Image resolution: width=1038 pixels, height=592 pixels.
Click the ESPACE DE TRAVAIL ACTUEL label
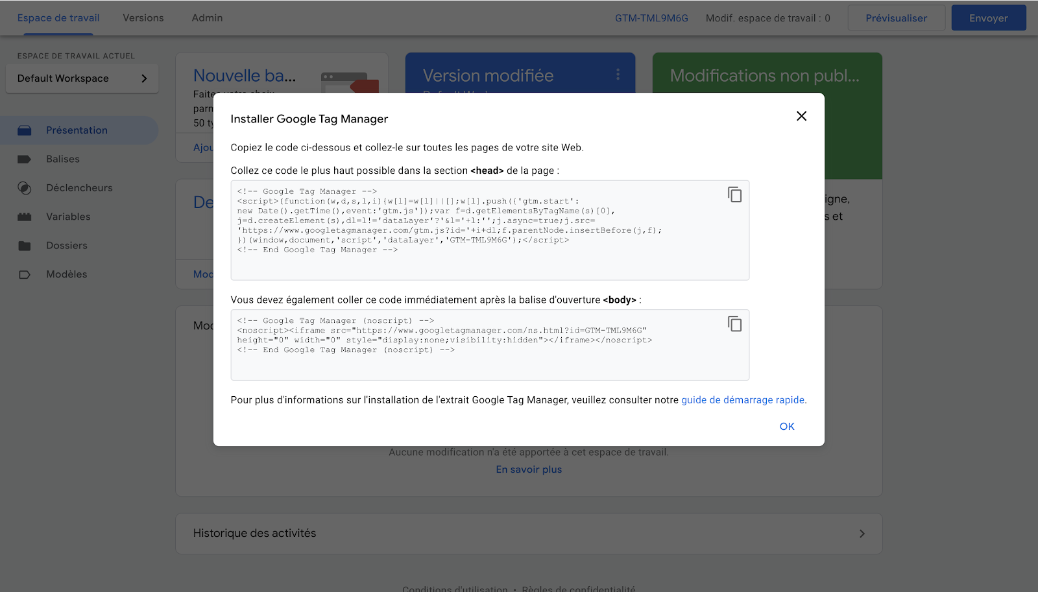76,56
